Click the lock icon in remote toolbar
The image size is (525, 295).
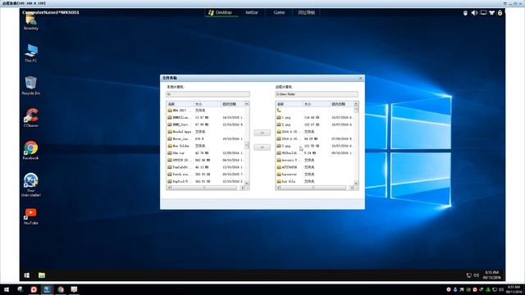[500, 13]
